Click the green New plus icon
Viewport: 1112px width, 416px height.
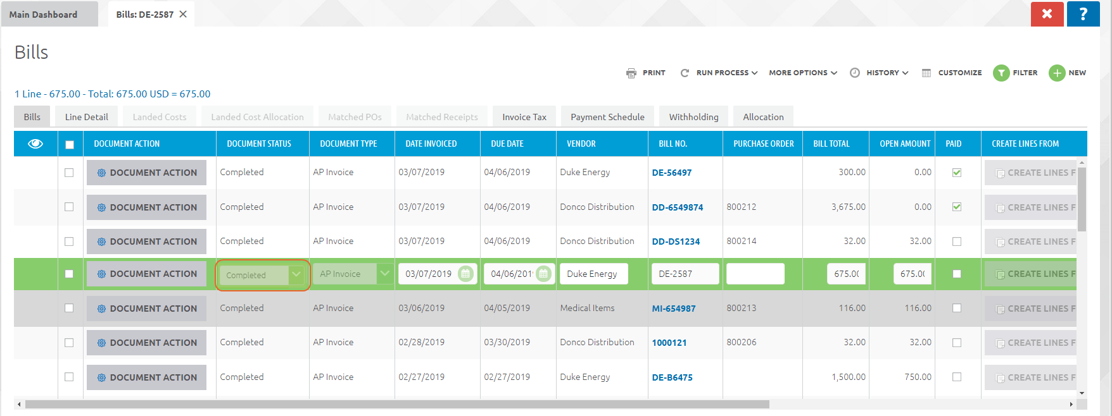point(1057,73)
